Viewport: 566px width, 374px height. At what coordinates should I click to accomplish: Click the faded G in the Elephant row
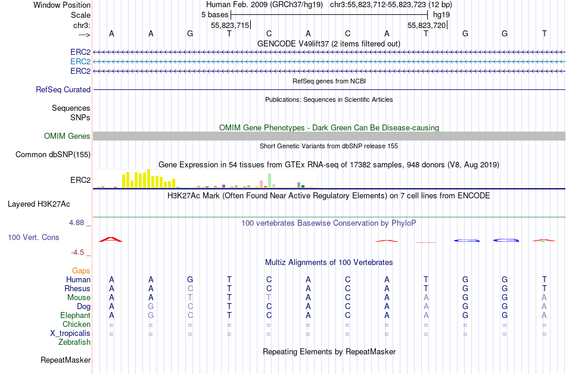click(x=151, y=315)
